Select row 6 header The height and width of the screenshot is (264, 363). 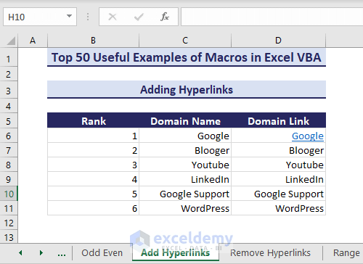point(9,136)
